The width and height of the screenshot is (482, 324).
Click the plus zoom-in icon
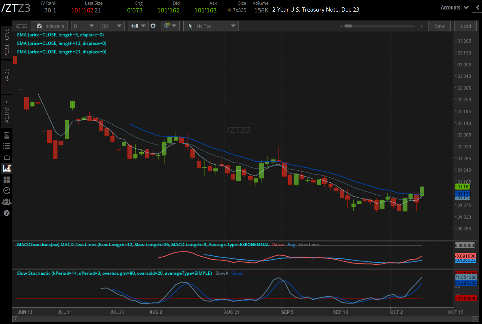pos(422,26)
